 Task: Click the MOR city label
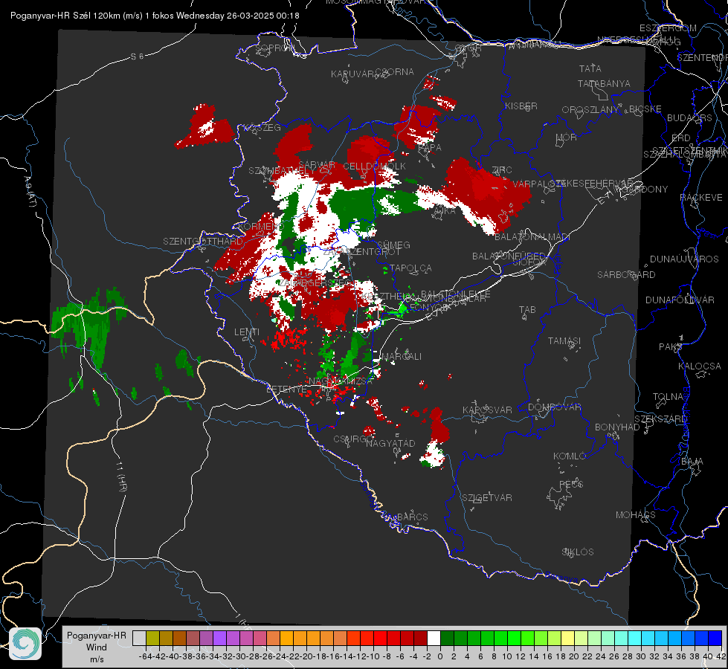tap(566, 138)
